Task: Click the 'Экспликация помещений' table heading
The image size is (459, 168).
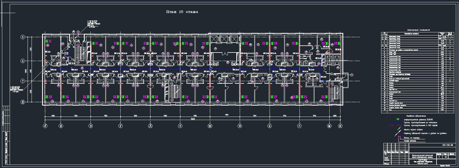Action: [x=418, y=30]
